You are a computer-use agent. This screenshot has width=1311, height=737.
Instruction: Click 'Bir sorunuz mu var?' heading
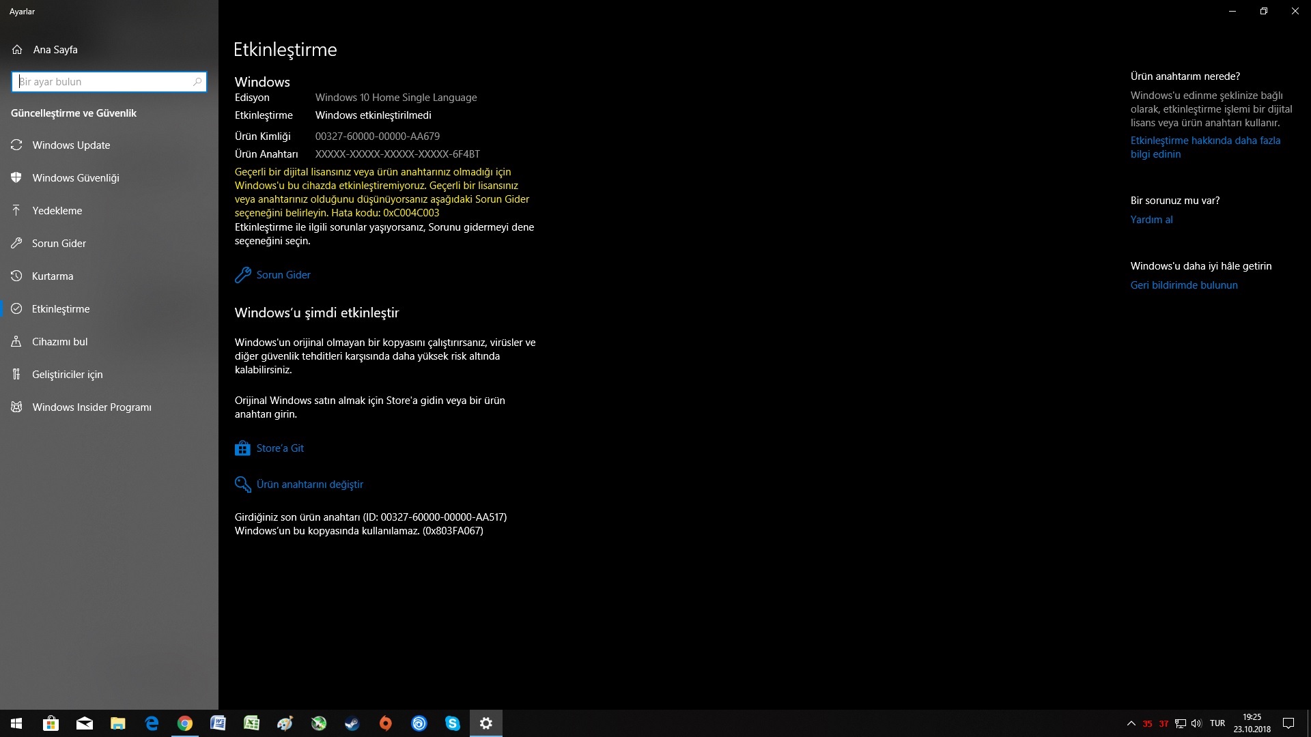click(1175, 201)
